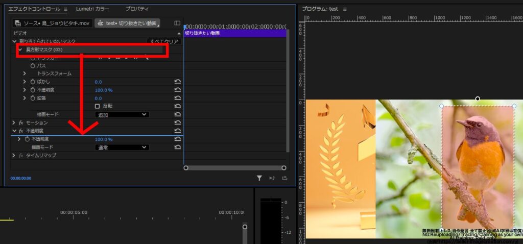The width and height of the screenshot is (523, 244).
Task: Toggle the fx switch for タイムリマップ
Action: pos(21,155)
